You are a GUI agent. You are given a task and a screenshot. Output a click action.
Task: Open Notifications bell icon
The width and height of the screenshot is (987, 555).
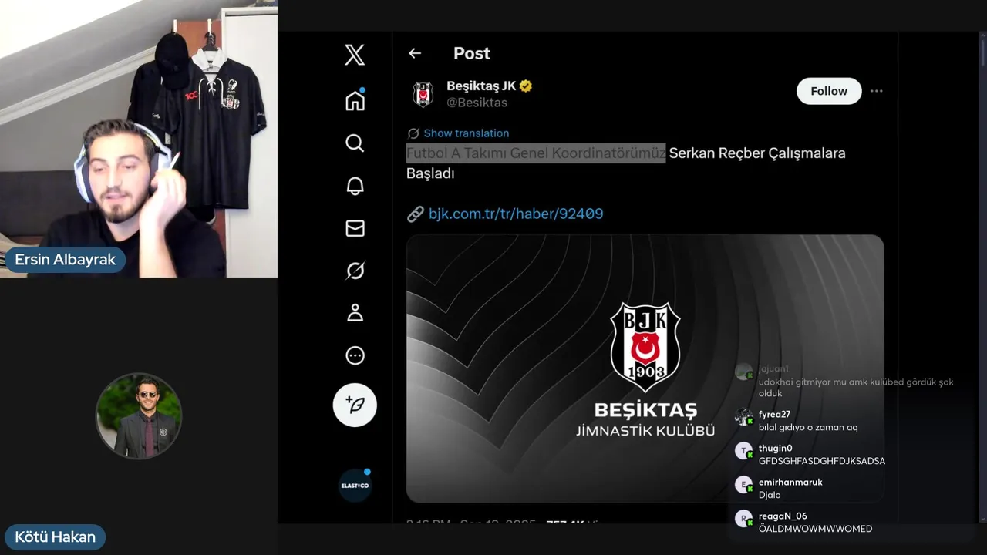(355, 186)
